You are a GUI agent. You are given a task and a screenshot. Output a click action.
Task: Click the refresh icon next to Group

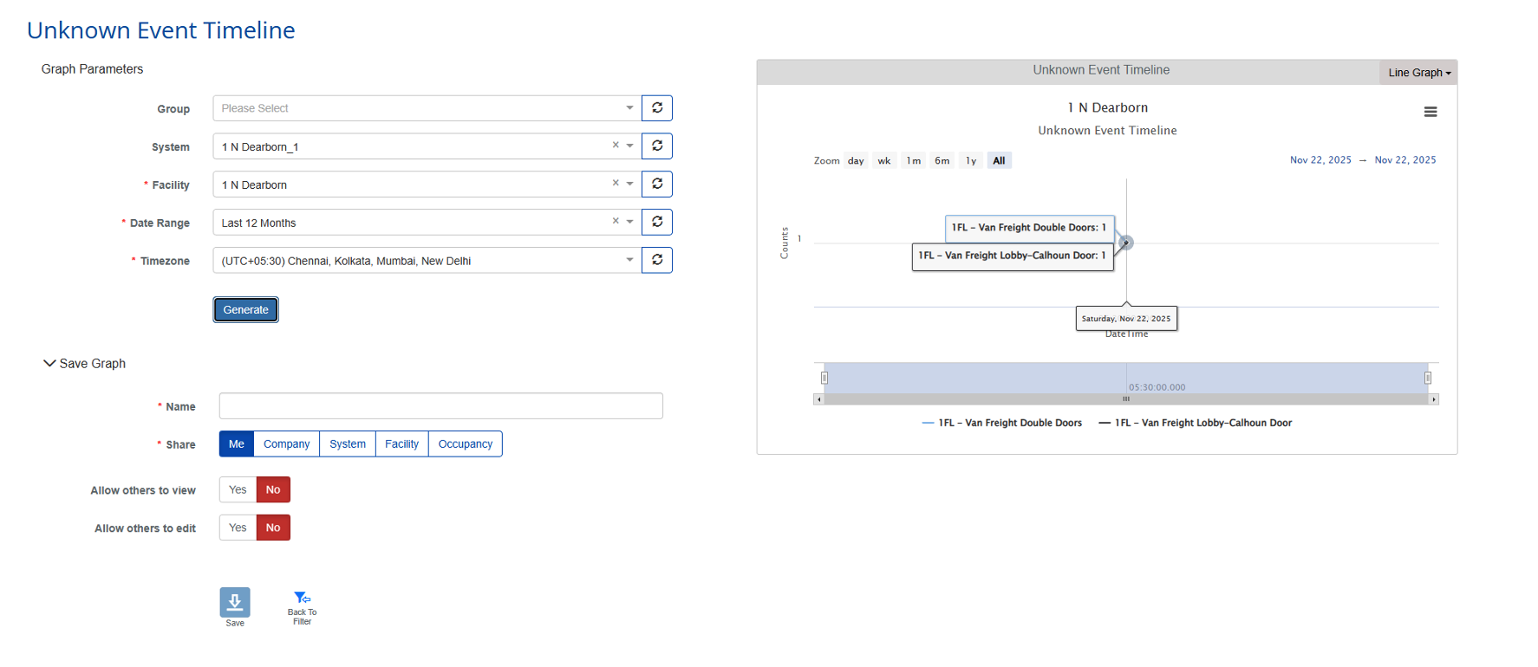pos(657,108)
